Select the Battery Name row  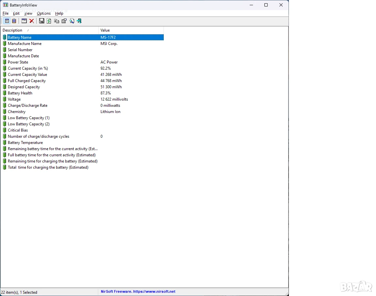[x=83, y=37]
